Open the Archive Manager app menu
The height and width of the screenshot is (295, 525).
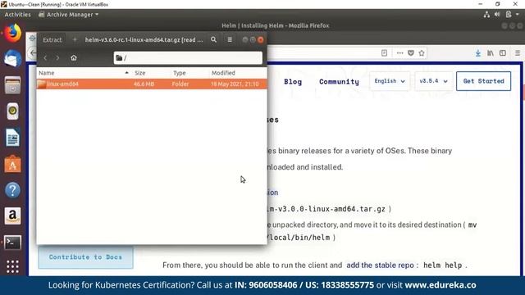pos(69,15)
